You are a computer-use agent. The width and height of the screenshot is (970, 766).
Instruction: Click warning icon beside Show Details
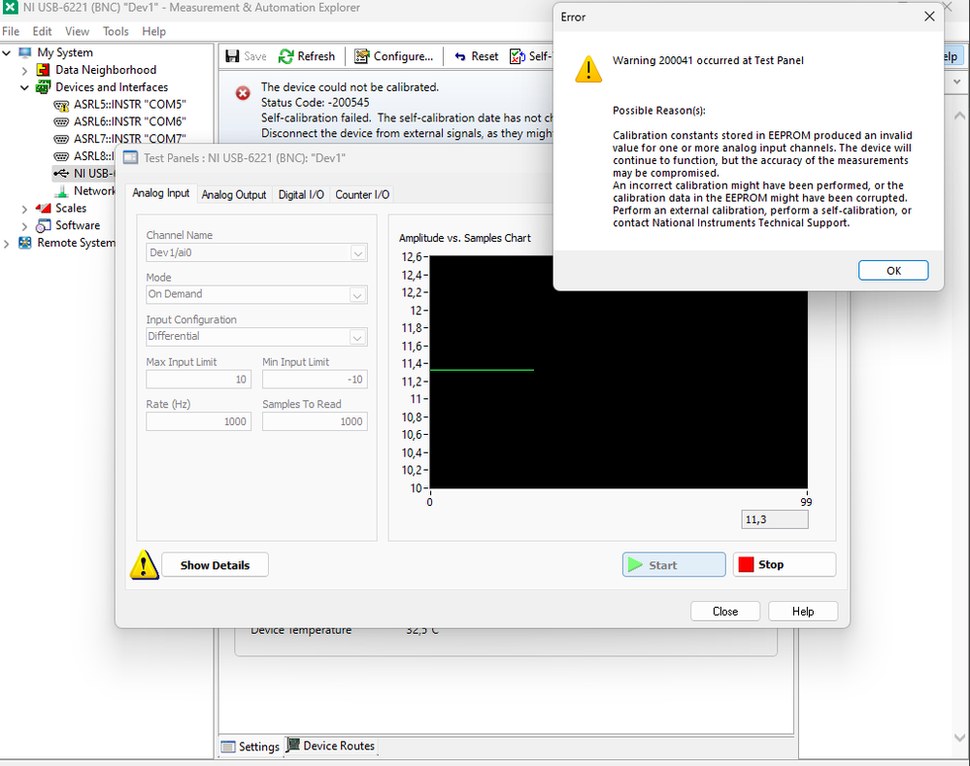pos(144,564)
